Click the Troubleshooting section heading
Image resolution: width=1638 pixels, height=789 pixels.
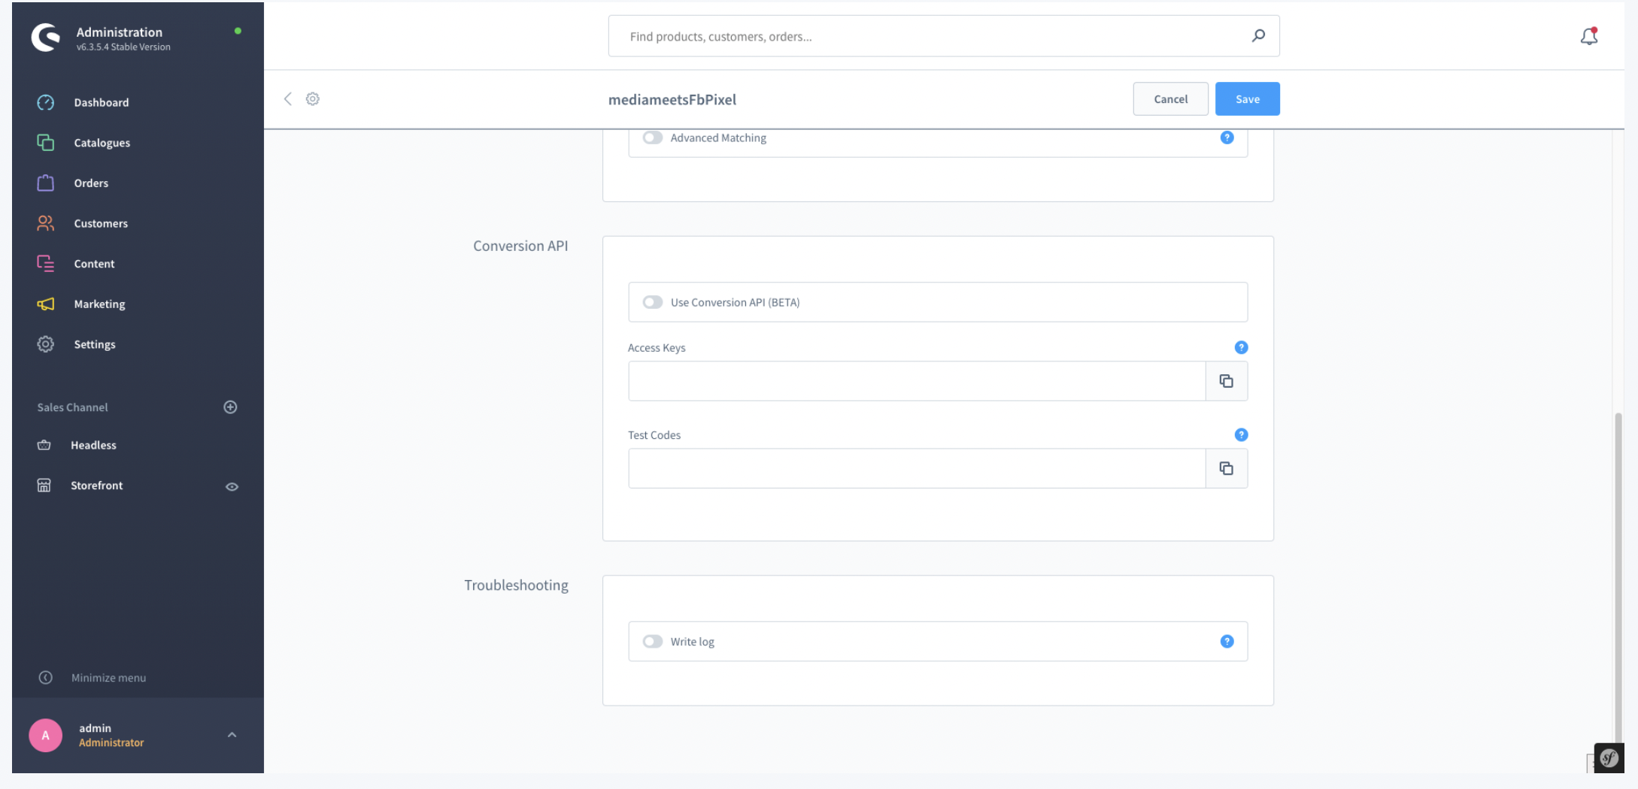[516, 585]
